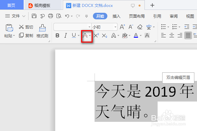Click the Copy (复制) button

pyautogui.click(x=26, y=35)
